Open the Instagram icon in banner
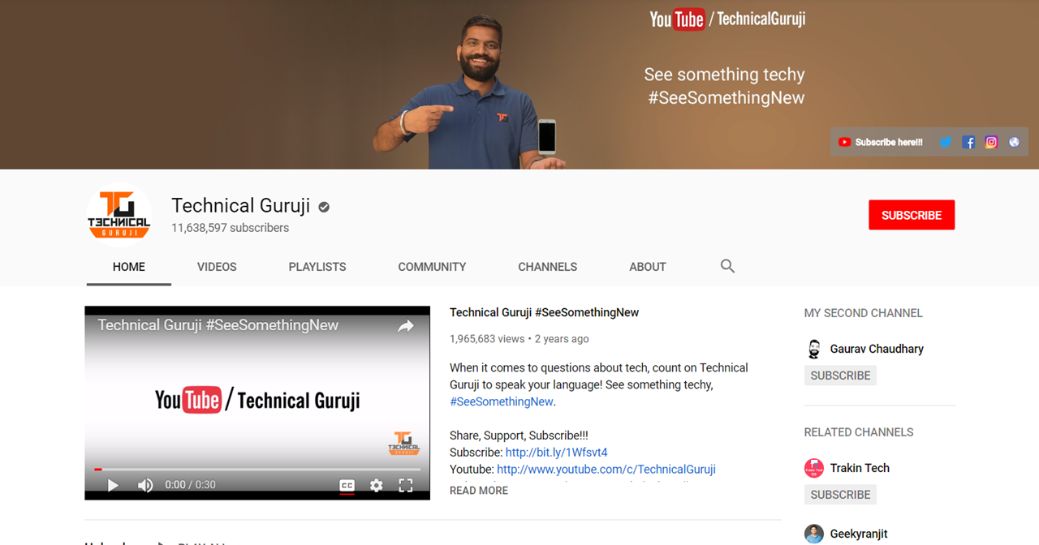This screenshot has height=545, width=1039. point(991,142)
